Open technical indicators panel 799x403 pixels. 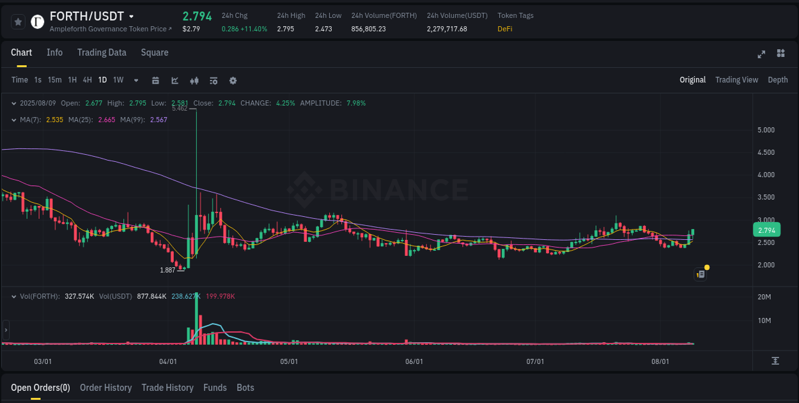click(194, 81)
